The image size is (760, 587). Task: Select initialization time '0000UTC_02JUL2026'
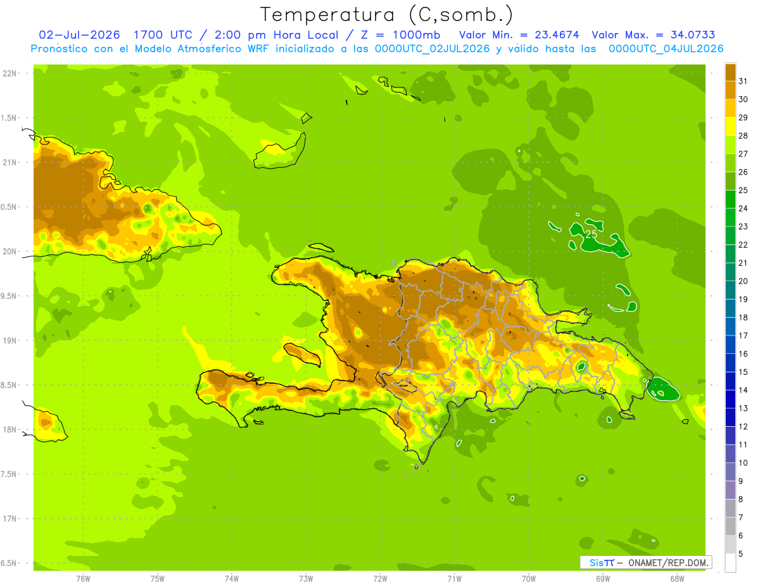pyautogui.click(x=433, y=49)
